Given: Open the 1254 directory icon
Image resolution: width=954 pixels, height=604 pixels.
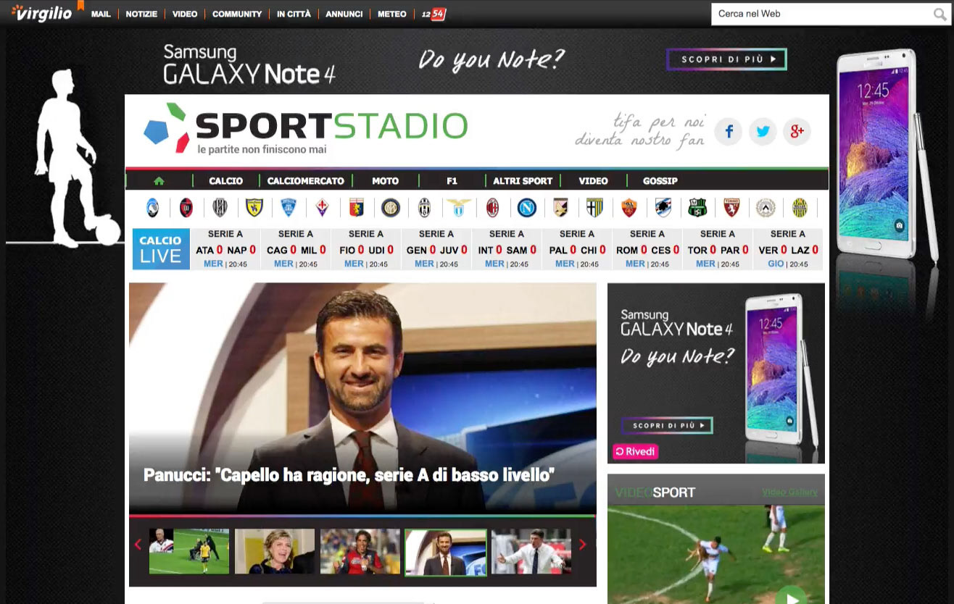Looking at the screenshot, I should pos(434,14).
